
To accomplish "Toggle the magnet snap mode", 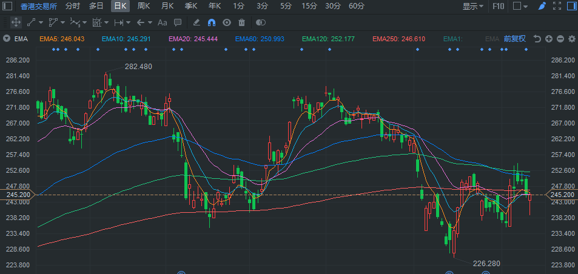I will [212, 22].
